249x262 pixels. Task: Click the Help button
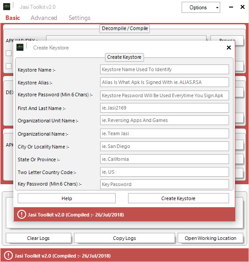pos(67,198)
